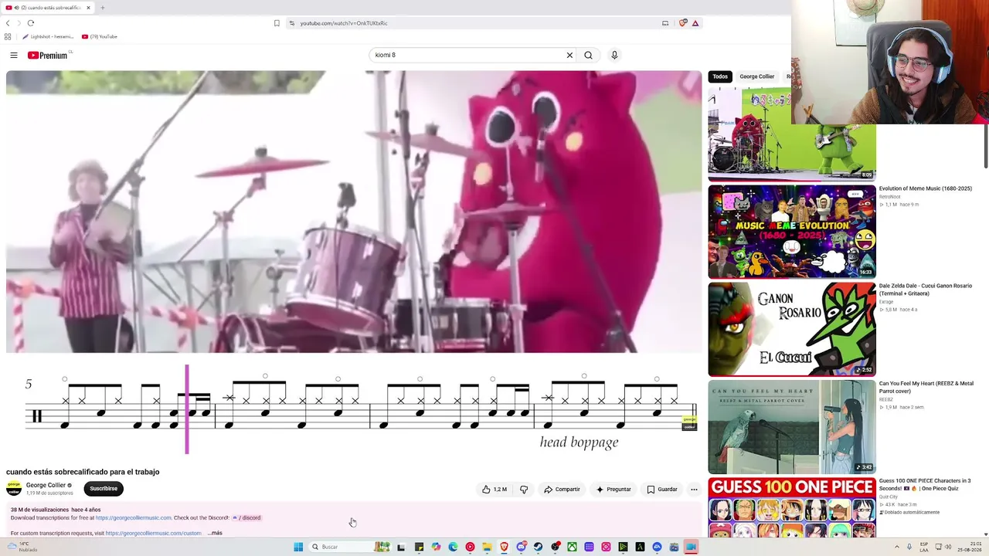This screenshot has height=556, width=989.
Task: Open Brave browser from the taskbar
Action: (x=504, y=547)
